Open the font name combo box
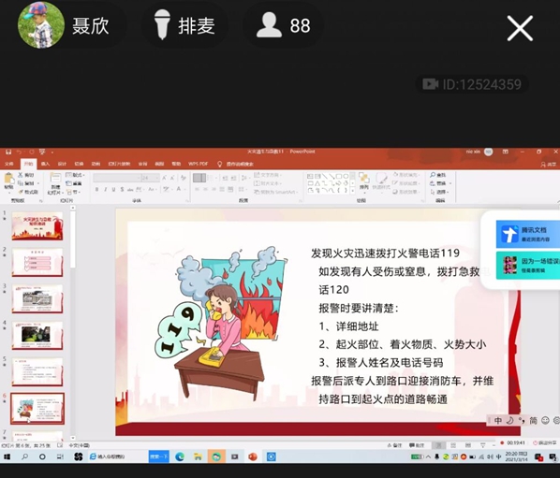Viewport: 560px width, 478px height. pos(116,178)
